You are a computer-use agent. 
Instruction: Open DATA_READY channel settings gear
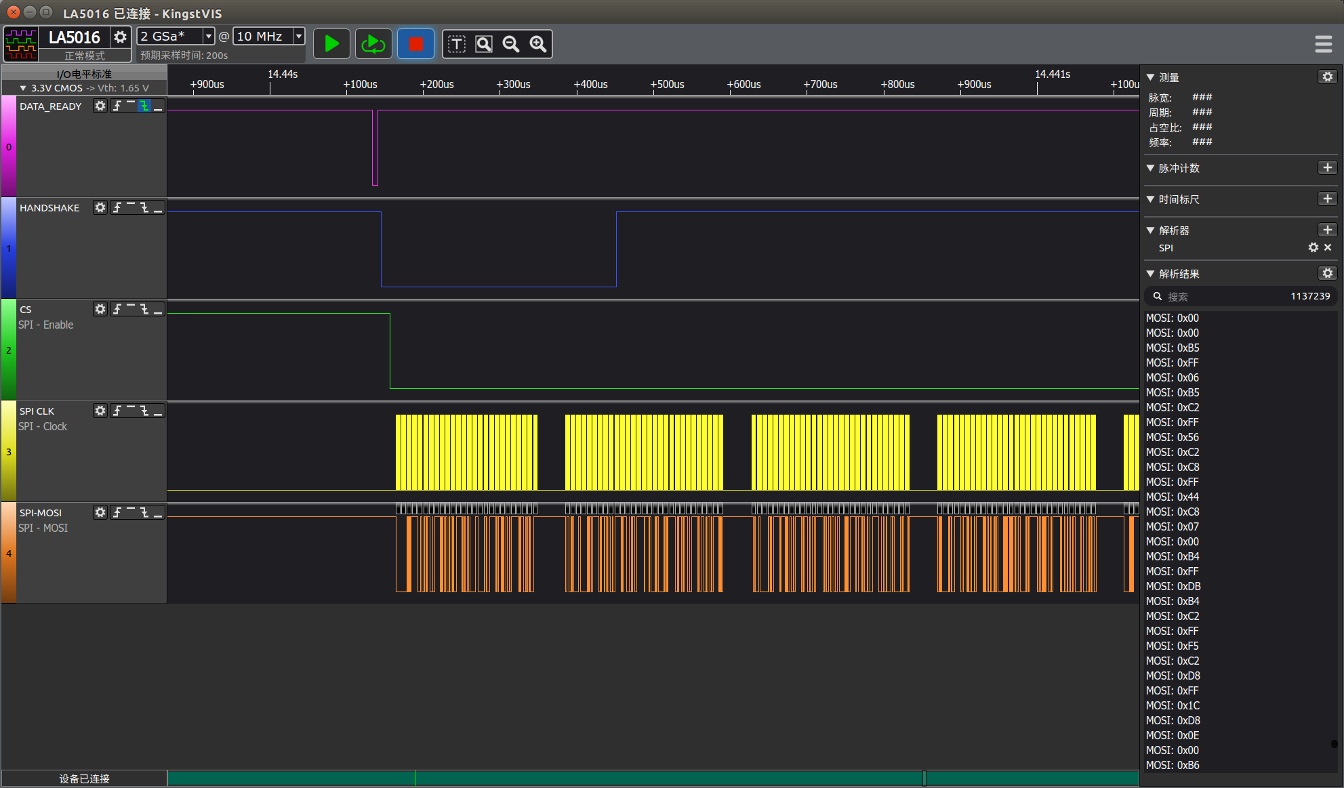(x=100, y=106)
